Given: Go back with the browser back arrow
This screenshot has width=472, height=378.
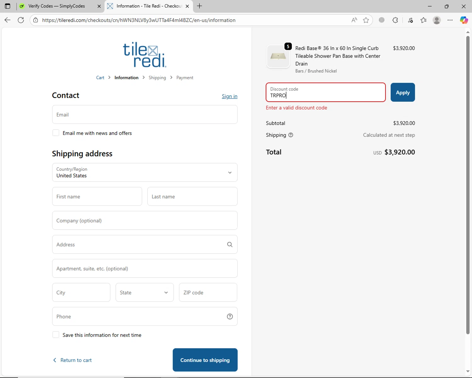Looking at the screenshot, I should [8, 20].
